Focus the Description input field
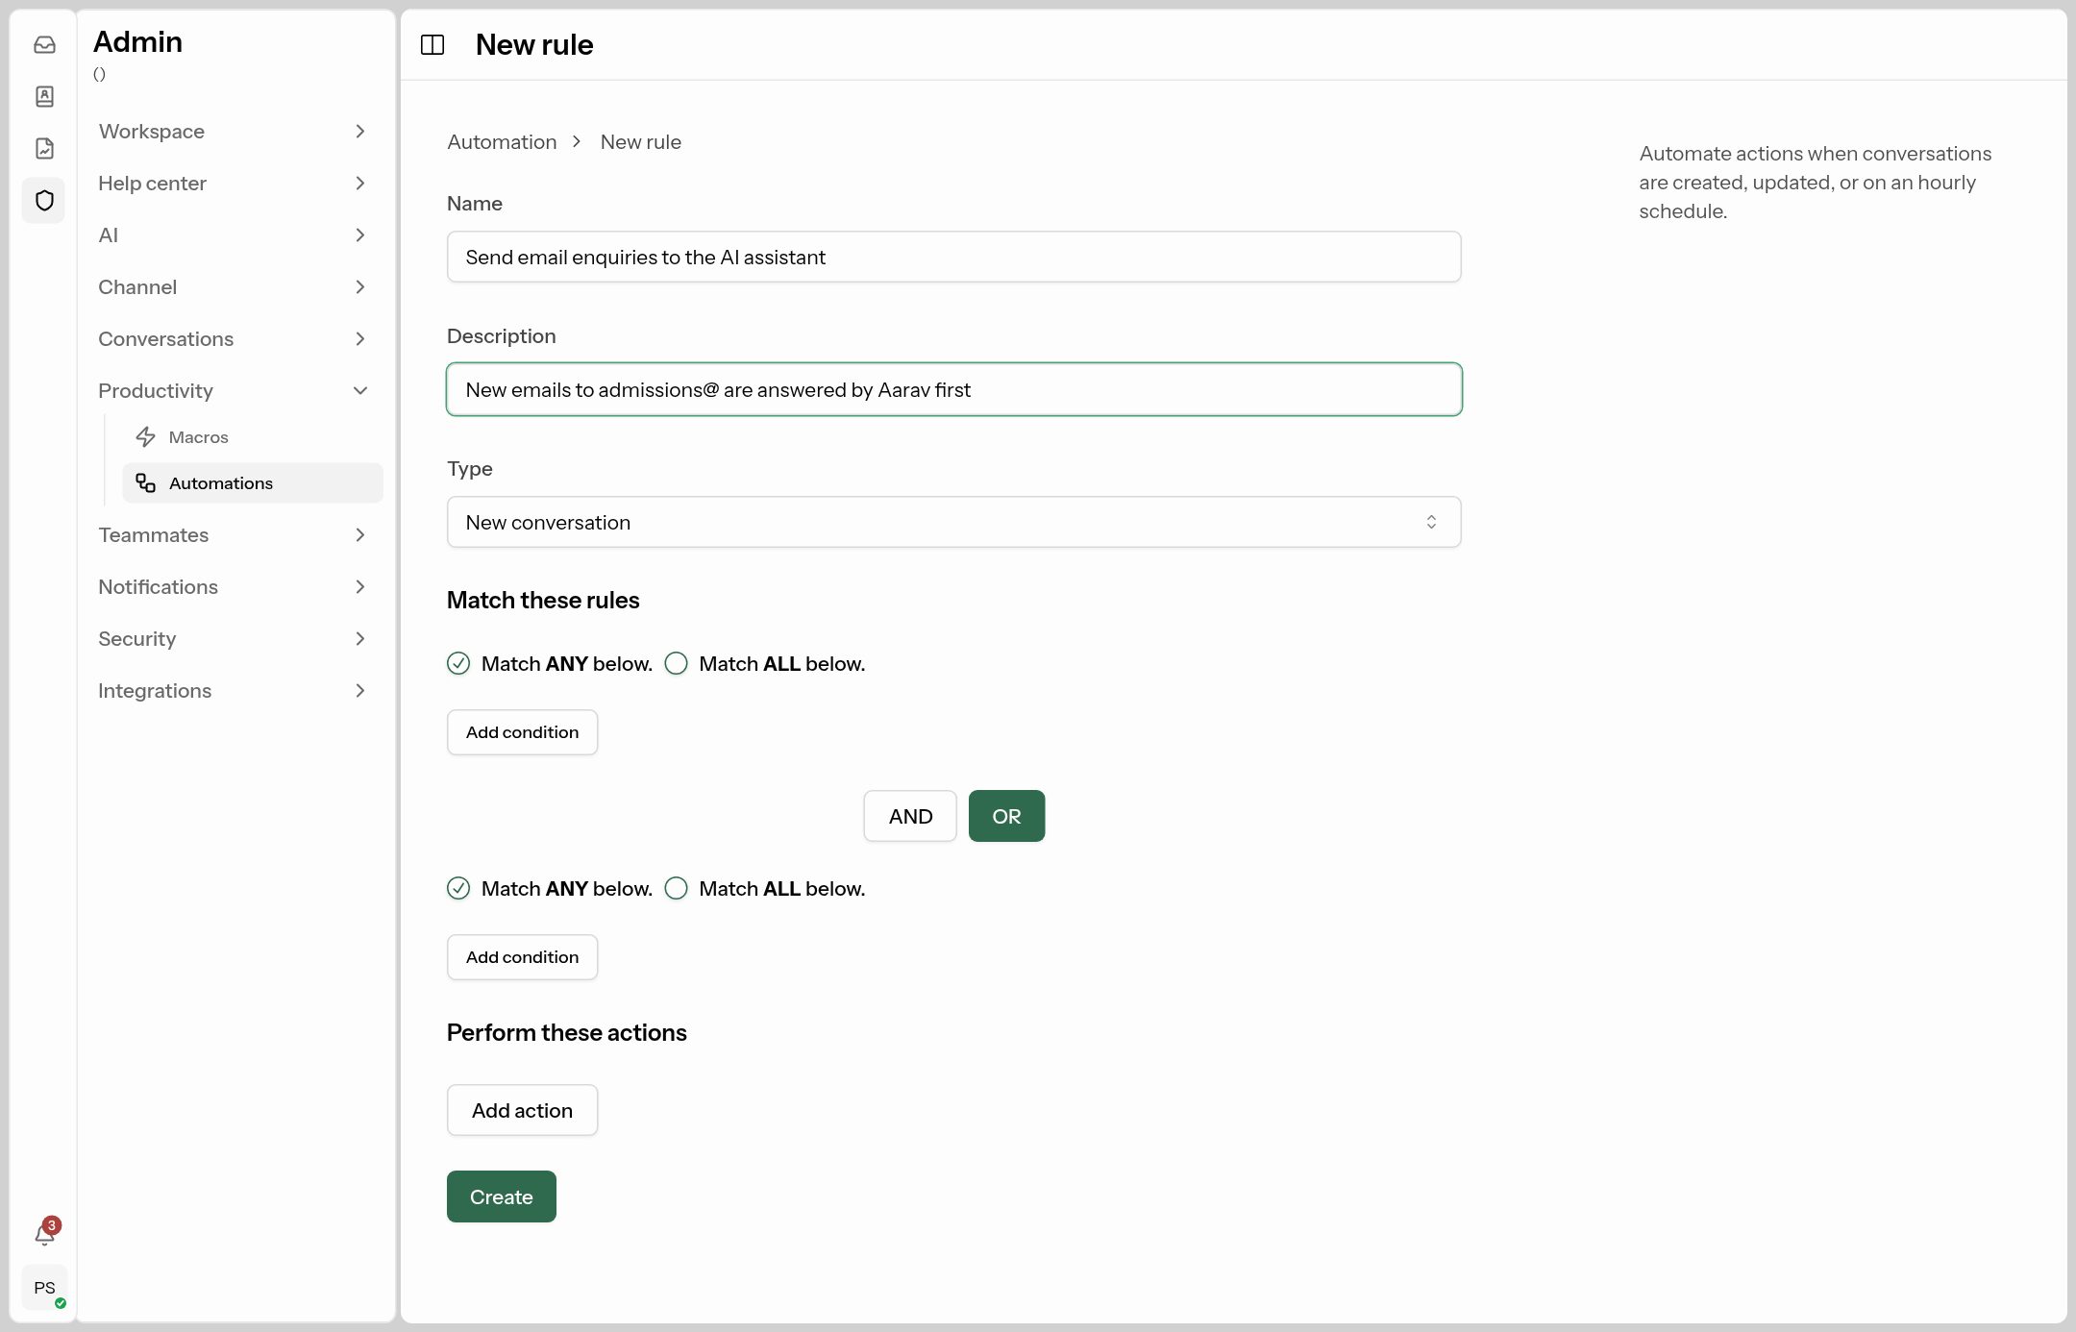The width and height of the screenshot is (2076, 1332). (954, 389)
